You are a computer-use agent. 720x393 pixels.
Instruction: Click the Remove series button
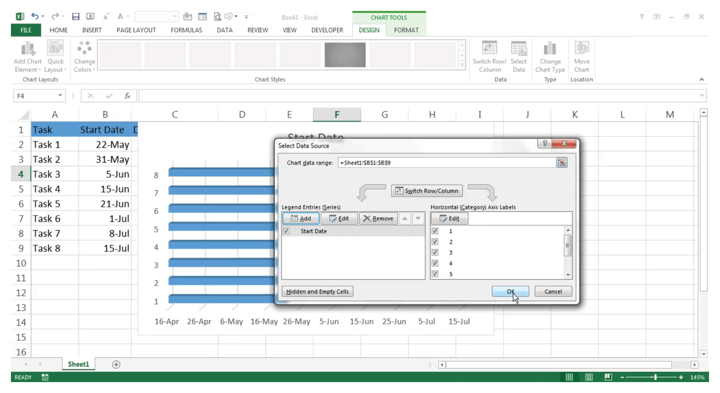pyautogui.click(x=379, y=218)
